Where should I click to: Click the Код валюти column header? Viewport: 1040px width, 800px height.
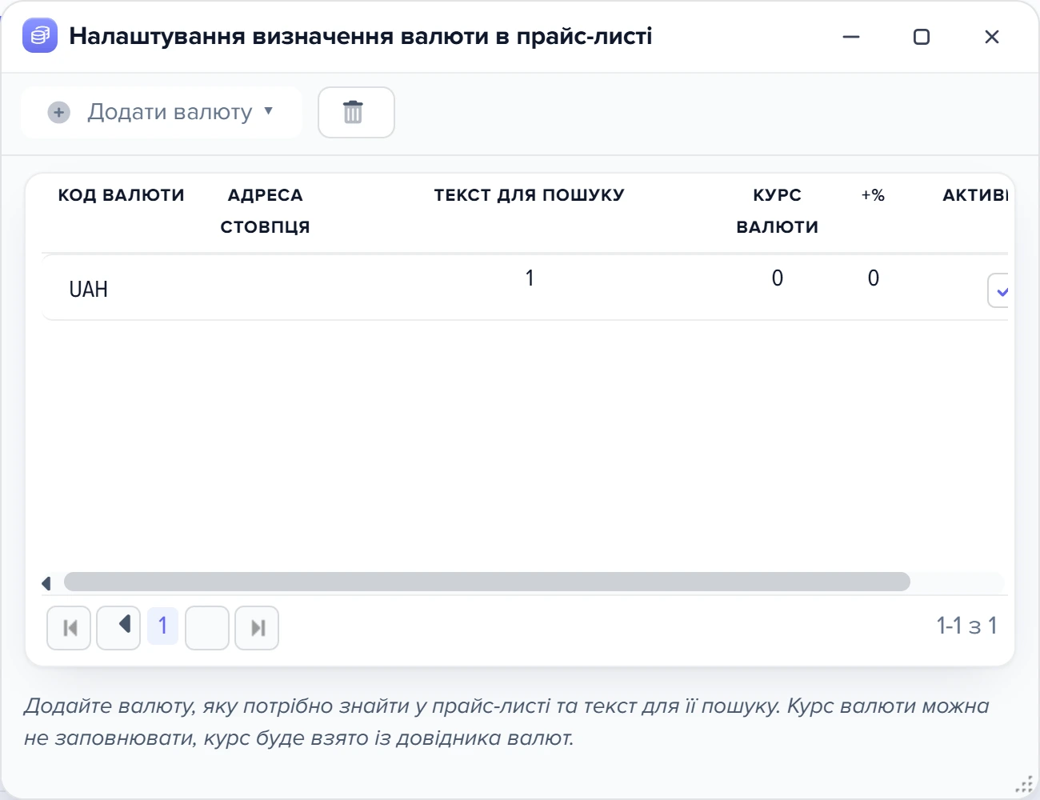pyautogui.click(x=121, y=195)
